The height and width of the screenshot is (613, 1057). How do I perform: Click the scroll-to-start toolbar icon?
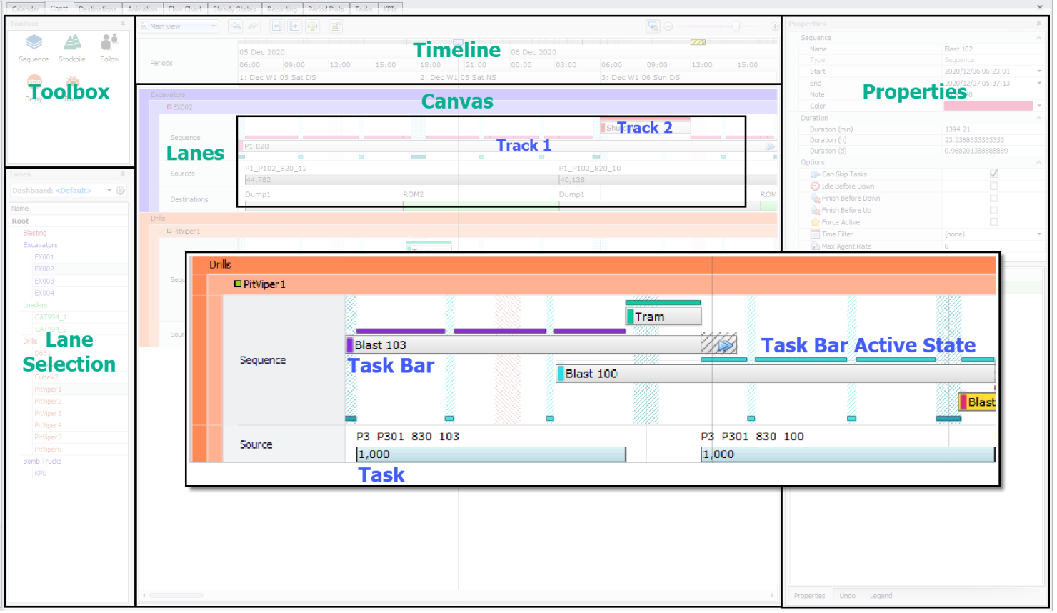276,26
